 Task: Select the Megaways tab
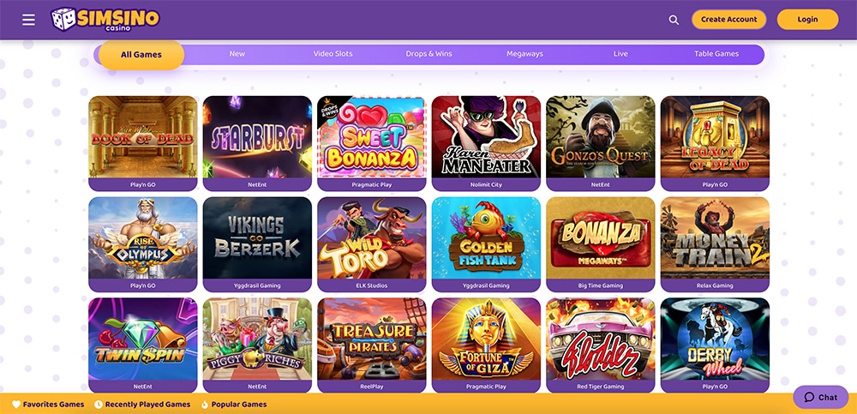[x=524, y=54]
